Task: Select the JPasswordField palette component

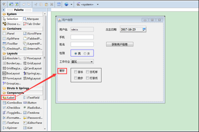Action: 33,118
